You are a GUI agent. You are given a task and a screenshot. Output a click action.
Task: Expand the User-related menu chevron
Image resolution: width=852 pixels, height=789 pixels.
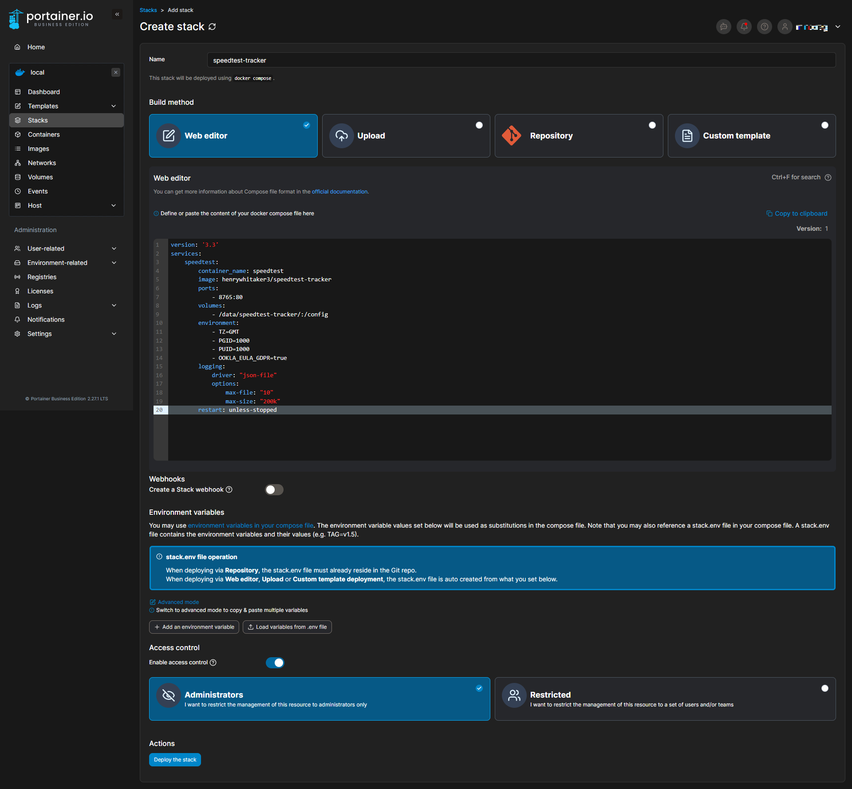(x=114, y=249)
